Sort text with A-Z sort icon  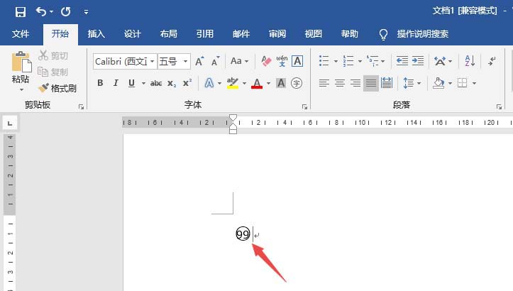pyautogui.click(x=470, y=61)
